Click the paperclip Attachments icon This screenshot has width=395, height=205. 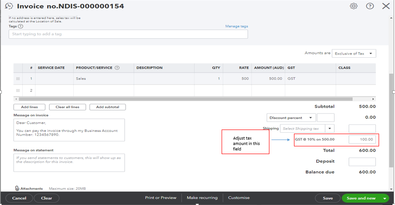17,188
